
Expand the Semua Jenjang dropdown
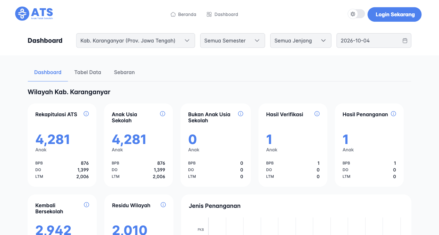point(301,41)
